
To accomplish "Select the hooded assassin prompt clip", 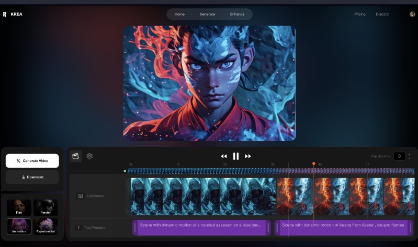I will (x=201, y=228).
